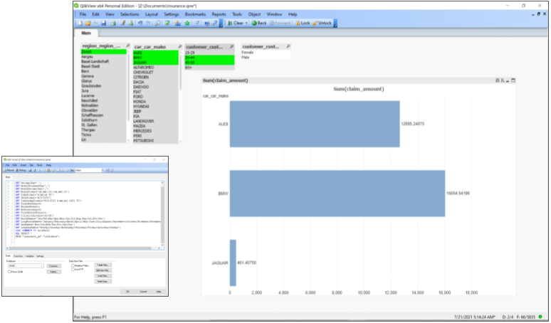Open the File menu in QlikView
Screen dimensions: 551x323
coord(83,14)
